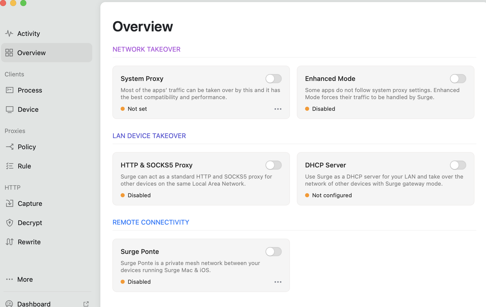
Task: Click the Overview page title
Action: pos(143,26)
